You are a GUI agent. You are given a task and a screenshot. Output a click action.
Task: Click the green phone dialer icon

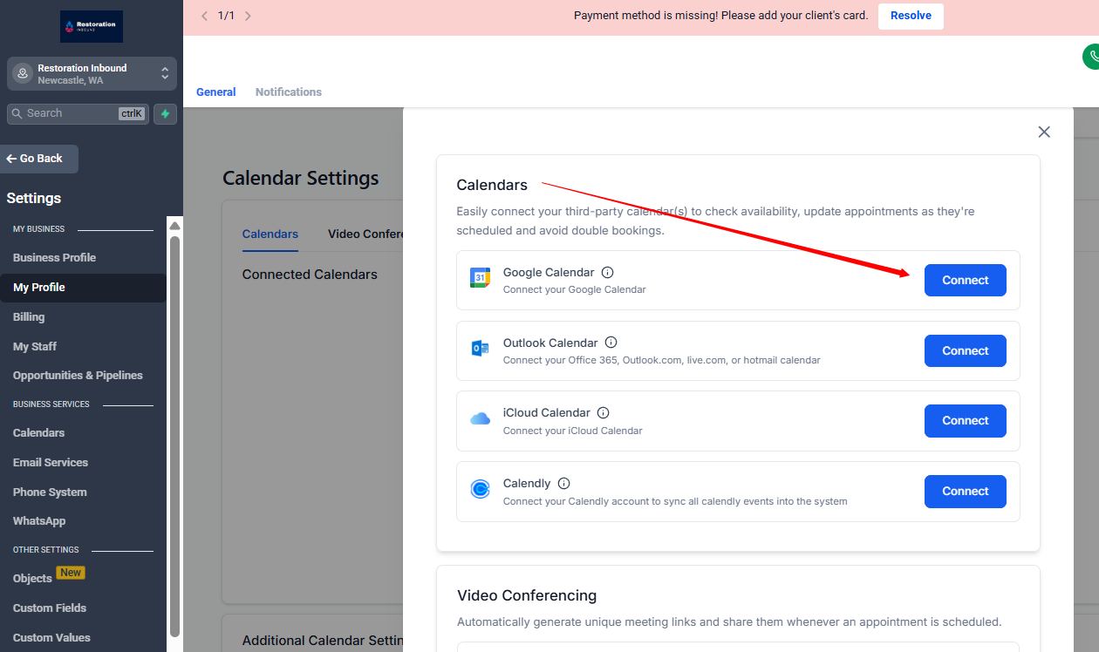pyautogui.click(x=1091, y=57)
